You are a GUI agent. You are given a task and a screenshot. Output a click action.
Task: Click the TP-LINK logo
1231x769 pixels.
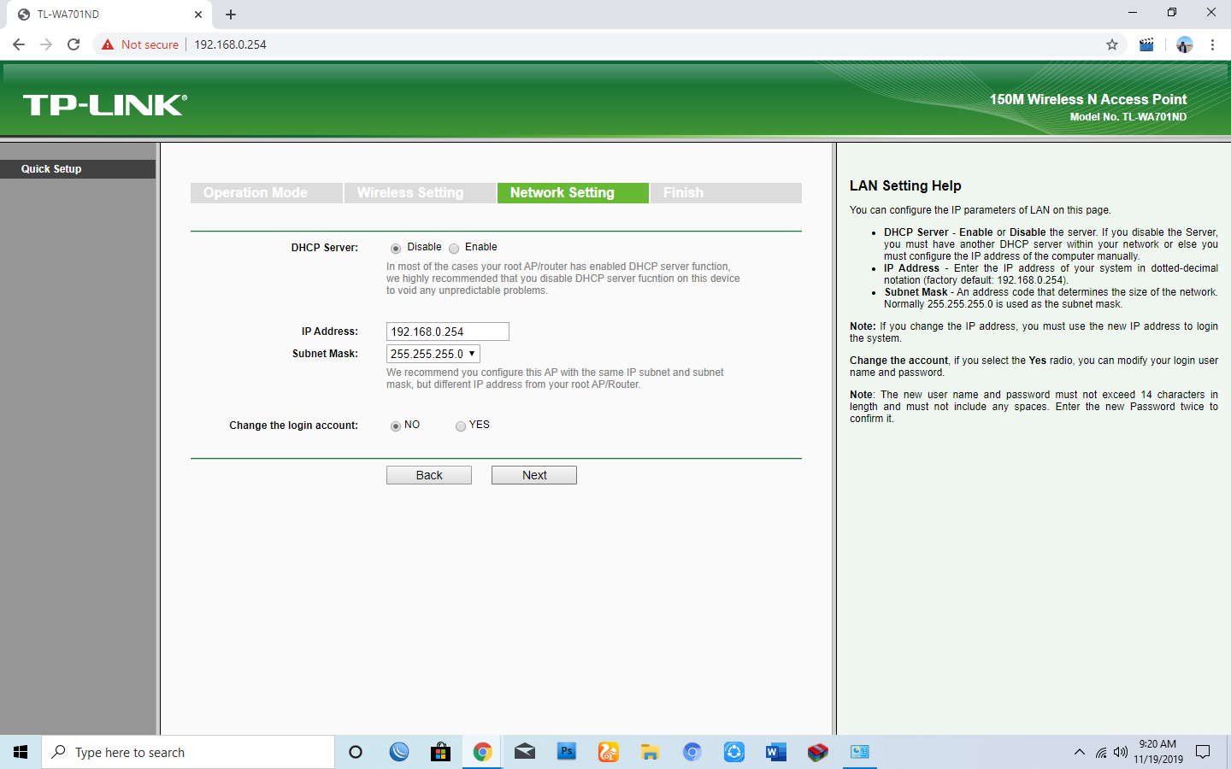104,105
